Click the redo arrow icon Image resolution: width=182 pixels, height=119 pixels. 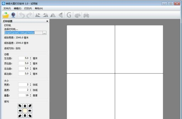point(29,15)
